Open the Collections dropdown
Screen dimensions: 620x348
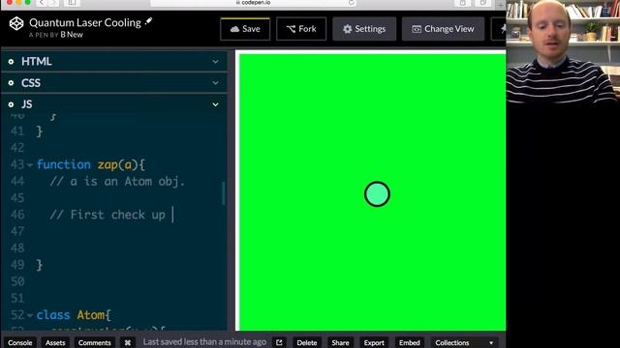coord(464,342)
